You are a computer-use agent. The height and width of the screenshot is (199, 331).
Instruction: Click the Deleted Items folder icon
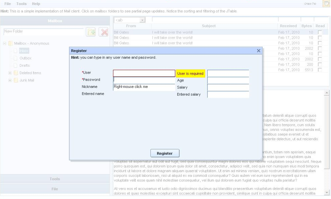pos(16,73)
